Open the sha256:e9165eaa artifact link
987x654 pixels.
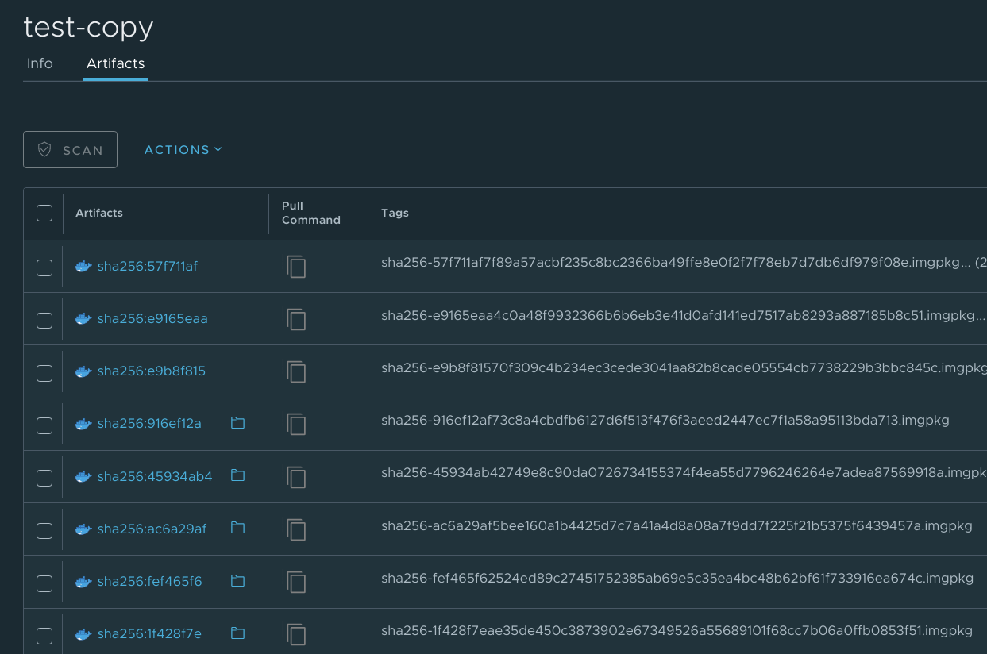point(152,318)
